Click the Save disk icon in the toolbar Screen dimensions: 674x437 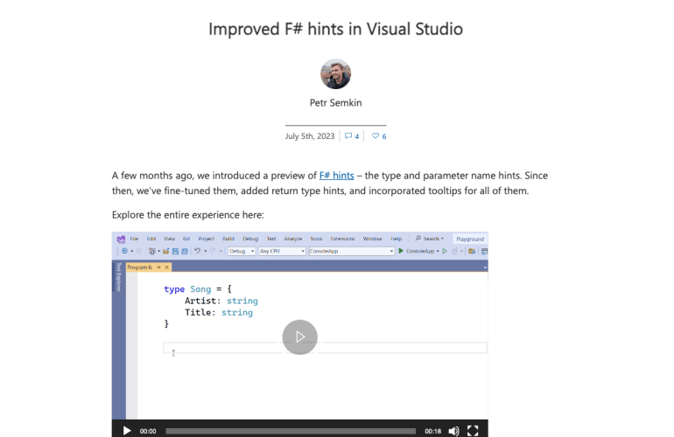tap(174, 251)
